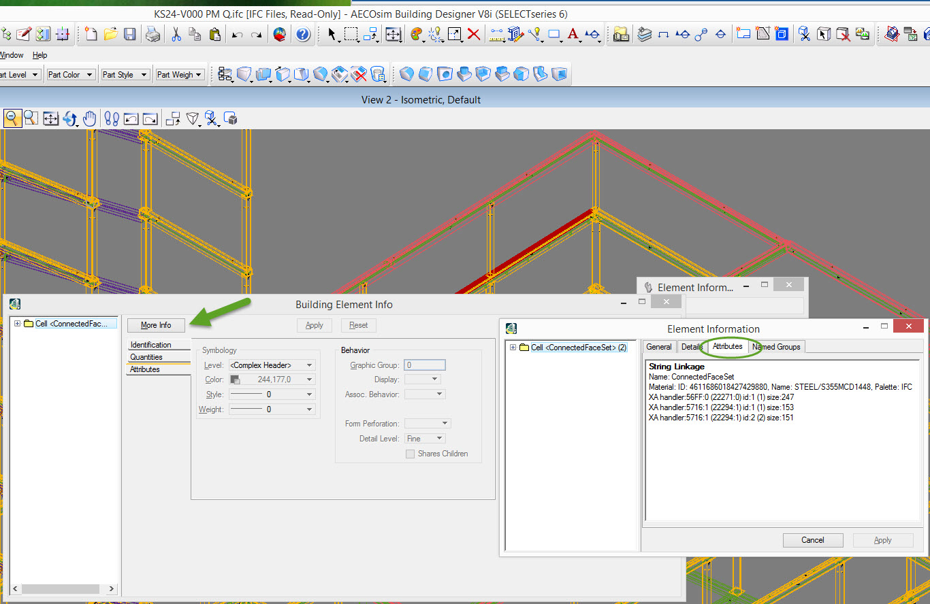Switch to the Details tab
This screenshot has width=930, height=604.
pyautogui.click(x=692, y=347)
